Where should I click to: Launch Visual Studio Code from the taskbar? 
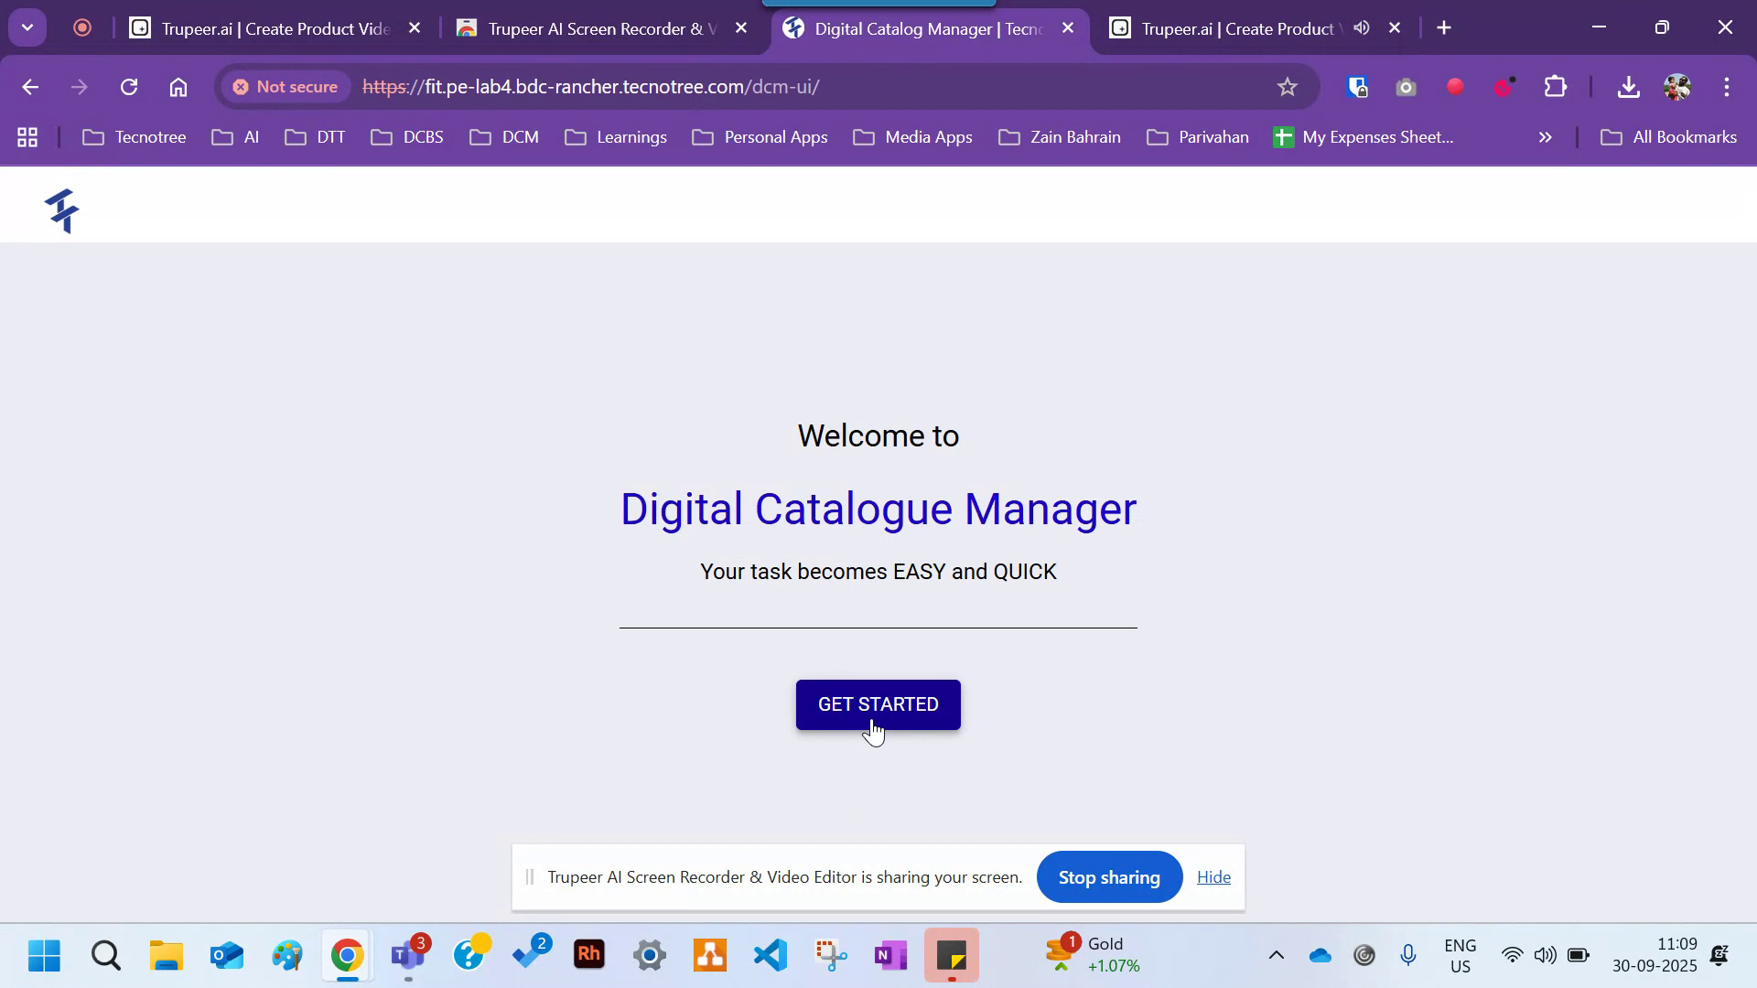click(x=770, y=955)
